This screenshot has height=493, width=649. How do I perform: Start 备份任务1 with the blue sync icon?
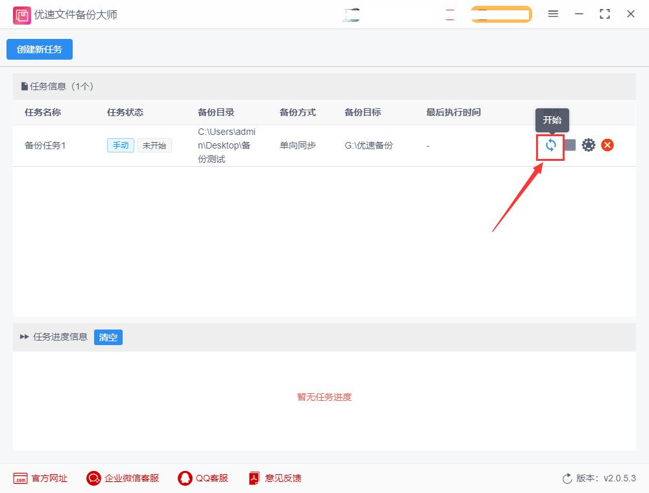pos(550,145)
